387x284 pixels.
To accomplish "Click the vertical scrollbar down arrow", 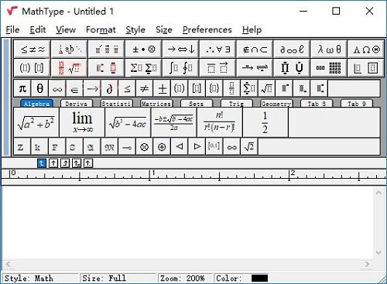I will point(378,252).
